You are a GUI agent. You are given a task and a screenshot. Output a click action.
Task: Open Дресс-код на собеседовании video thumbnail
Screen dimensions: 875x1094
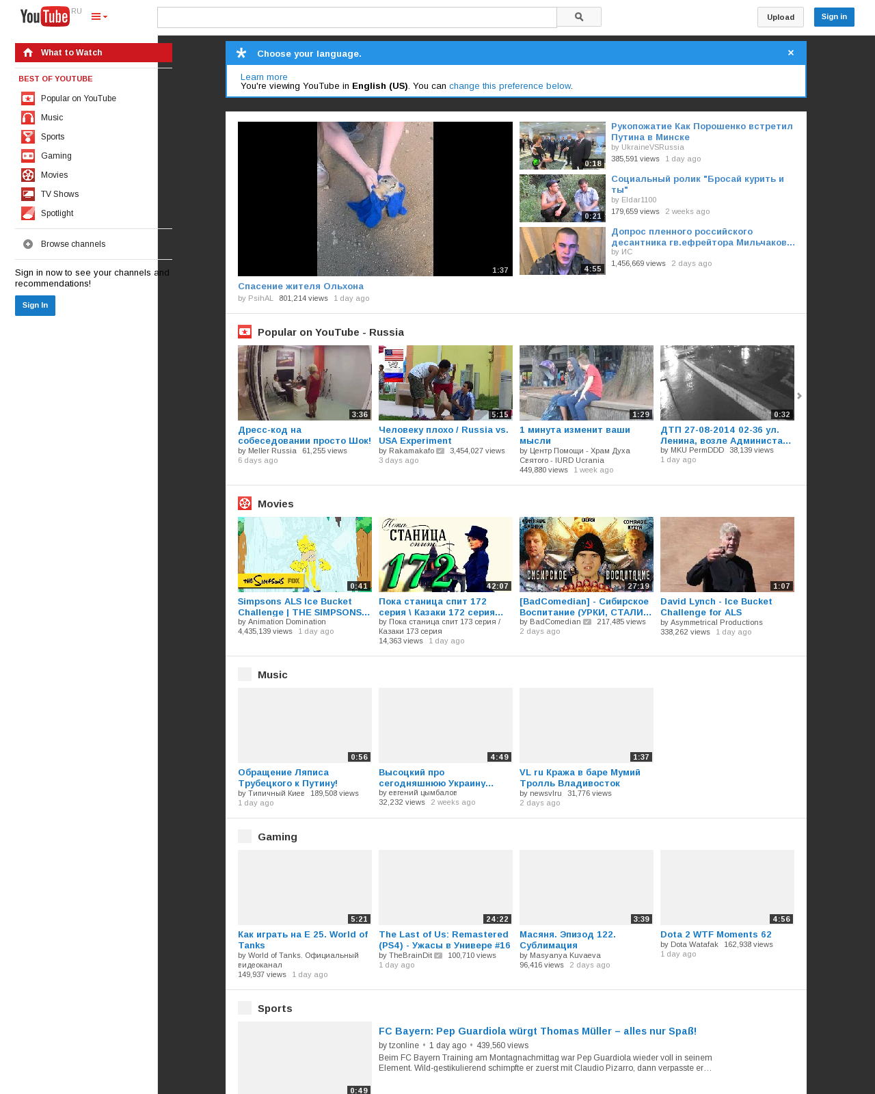[305, 383]
